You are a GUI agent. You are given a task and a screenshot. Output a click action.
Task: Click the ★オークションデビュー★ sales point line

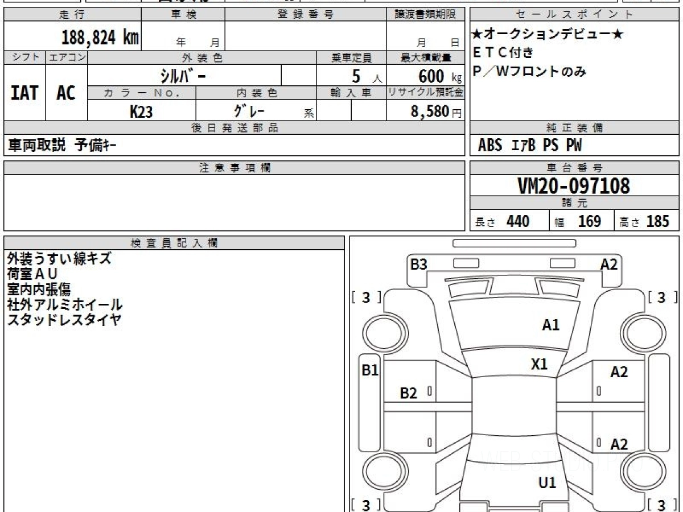[x=548, y=35]
